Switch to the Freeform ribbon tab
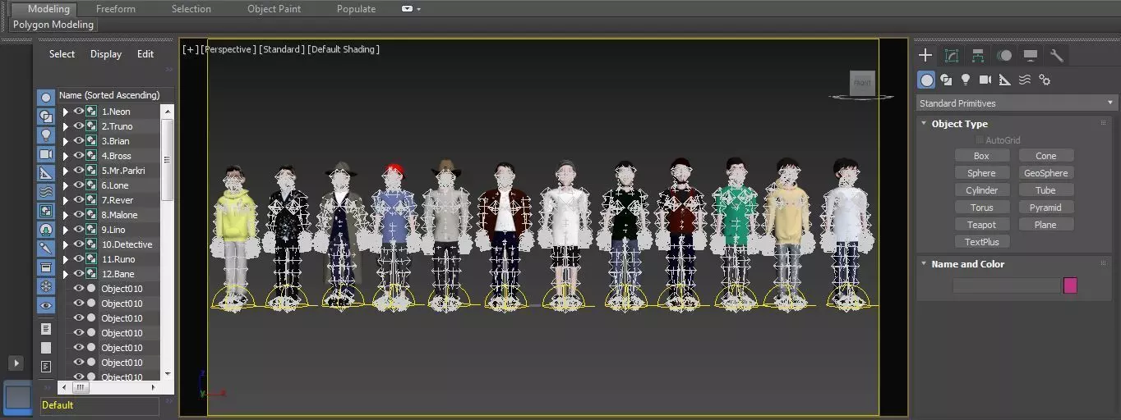The image size is (1121, 420). coord(116,9)
